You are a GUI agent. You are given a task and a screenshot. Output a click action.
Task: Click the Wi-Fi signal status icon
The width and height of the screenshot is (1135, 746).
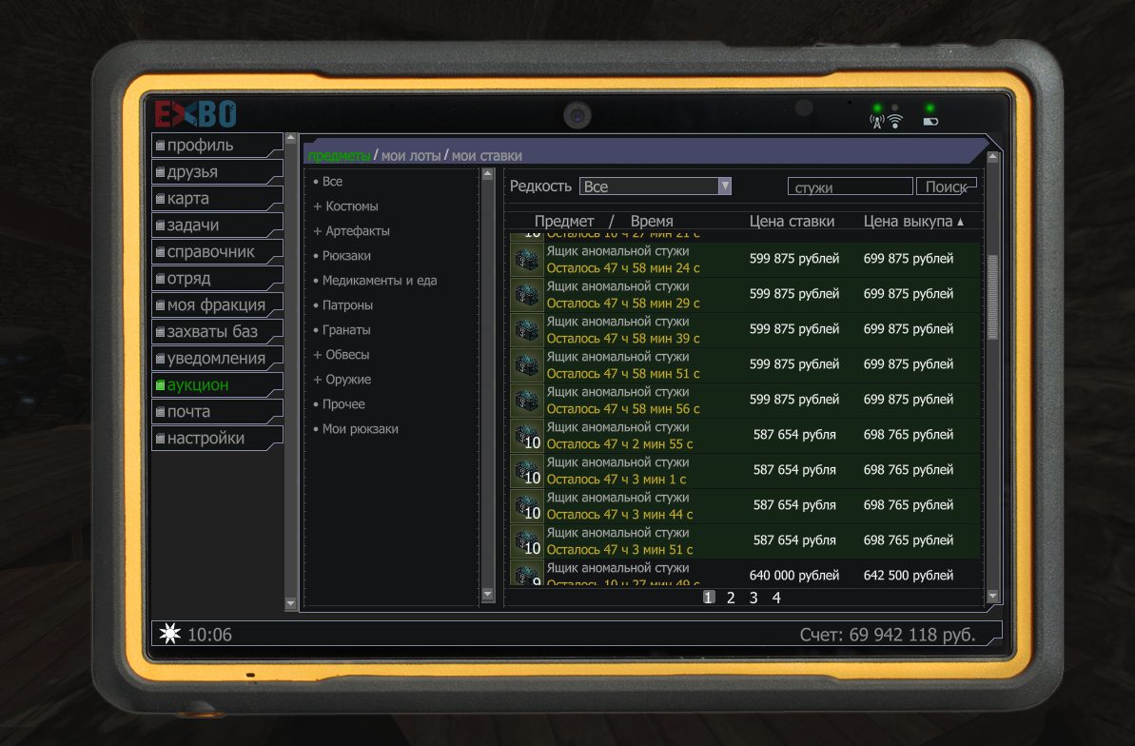(894, 121)
